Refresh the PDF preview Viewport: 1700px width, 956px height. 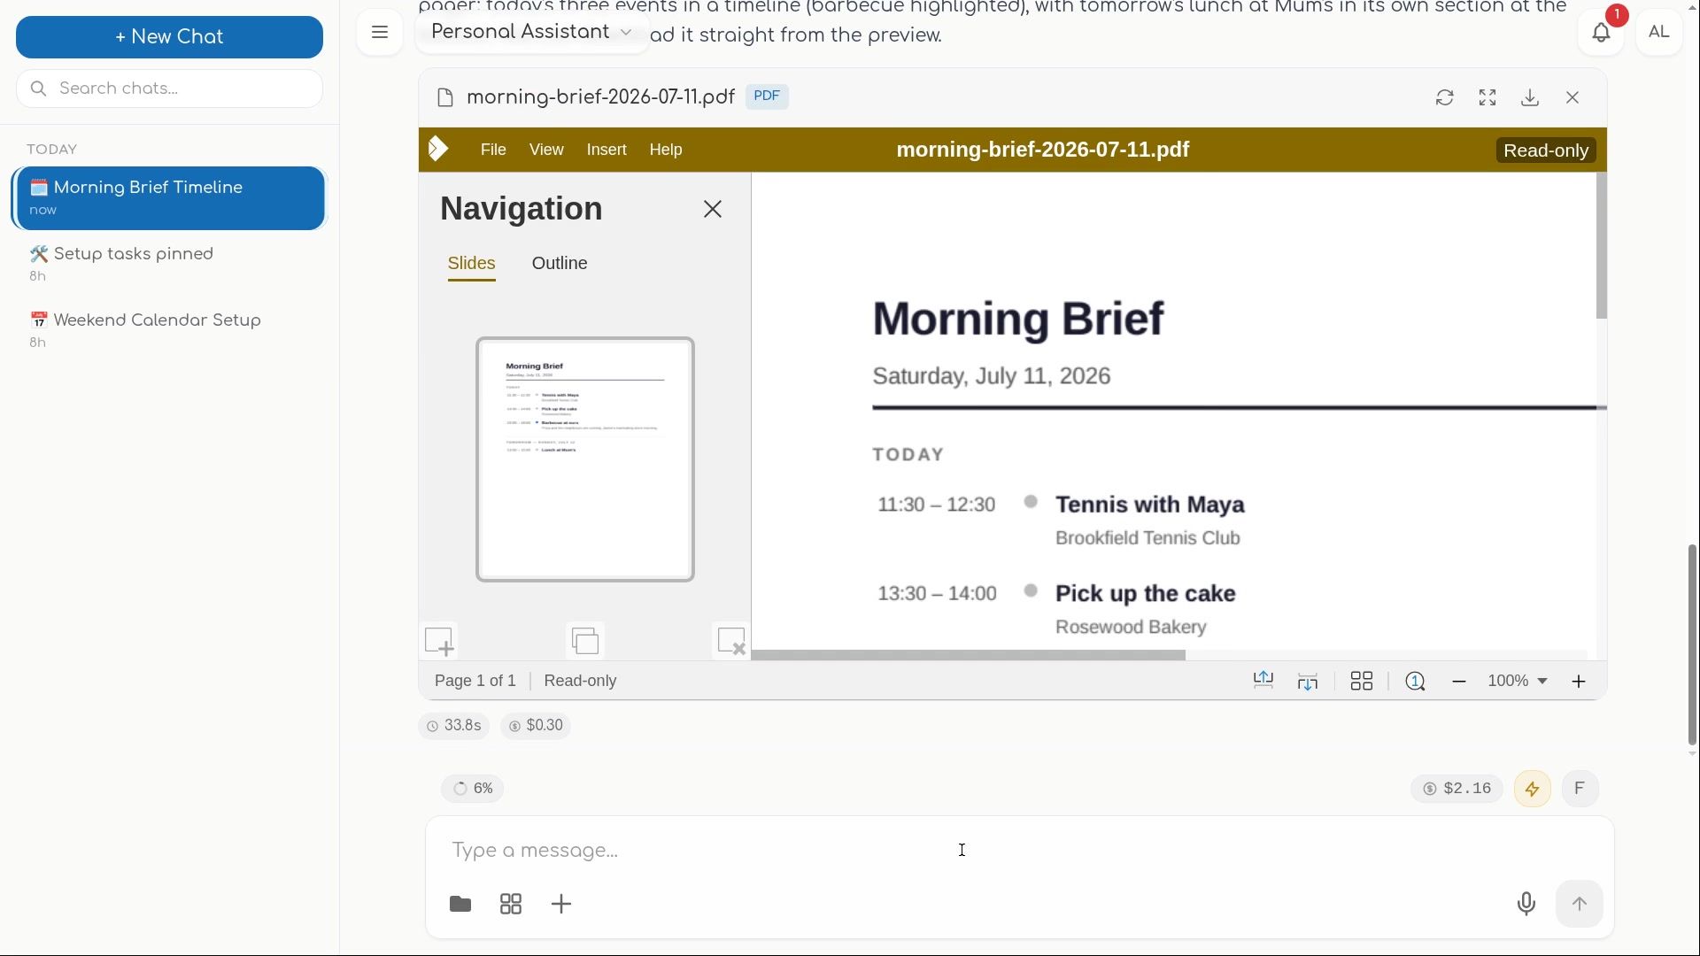pyautogui.click(x=1445, y=97)
